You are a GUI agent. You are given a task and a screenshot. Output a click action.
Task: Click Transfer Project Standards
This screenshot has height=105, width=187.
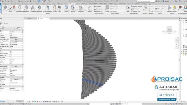coord(48,8)
